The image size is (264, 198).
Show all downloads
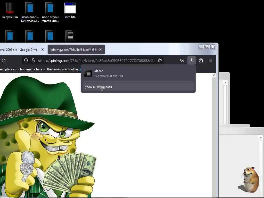tap(138, 87)
